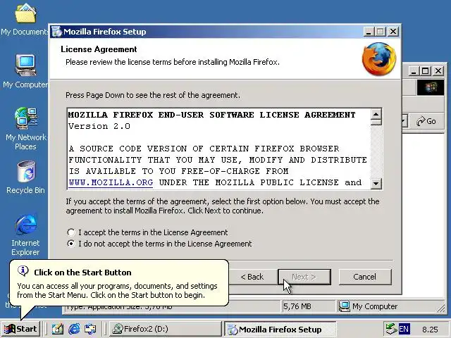451x338 pixels.
Task: Click the Windows logo in background window
Action: point(431,87)
